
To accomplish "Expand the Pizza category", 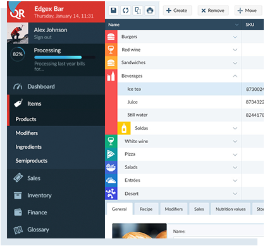I will [235, 155].
